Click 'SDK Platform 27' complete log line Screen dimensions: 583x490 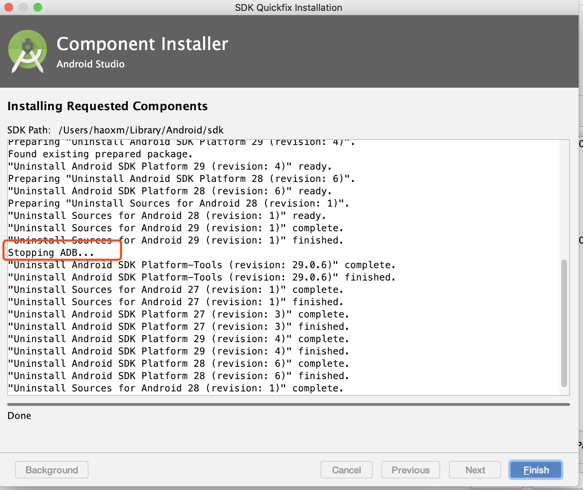[x=179, y=314]
